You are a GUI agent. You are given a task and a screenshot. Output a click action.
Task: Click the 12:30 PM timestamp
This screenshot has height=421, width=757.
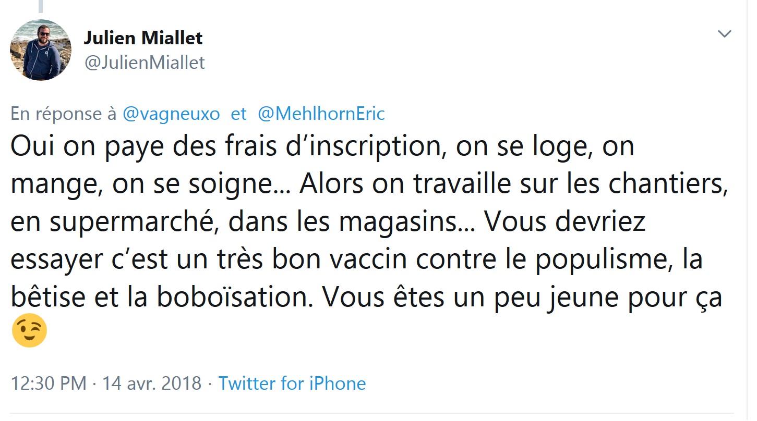(x=48, y=383)
